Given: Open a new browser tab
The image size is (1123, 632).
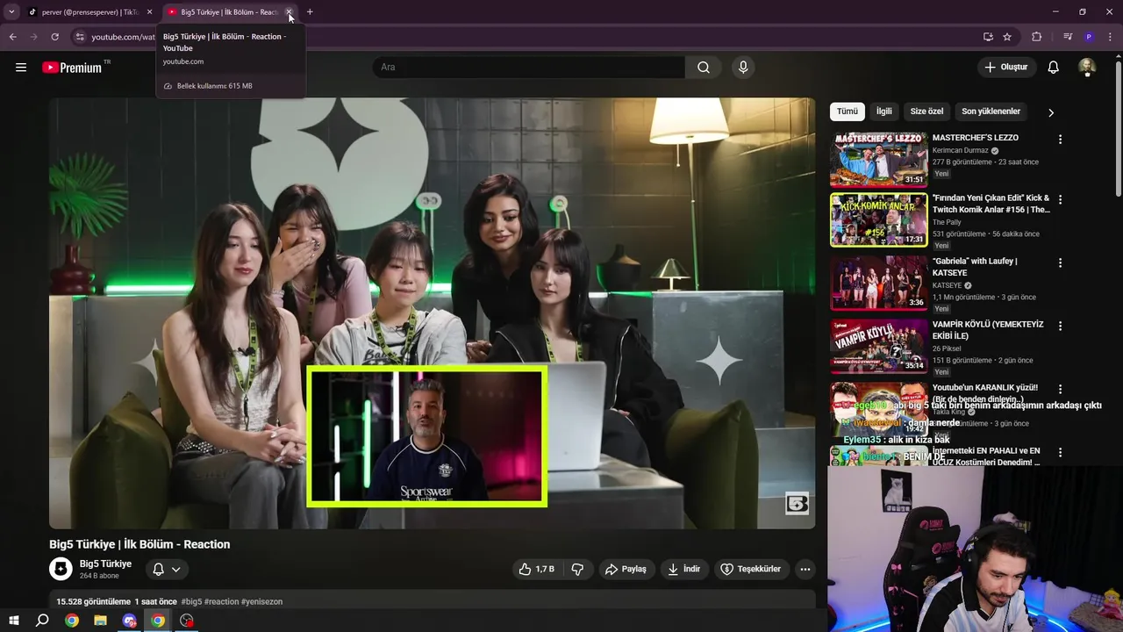Looking at the screenshot, I should [x=310, y=12].
